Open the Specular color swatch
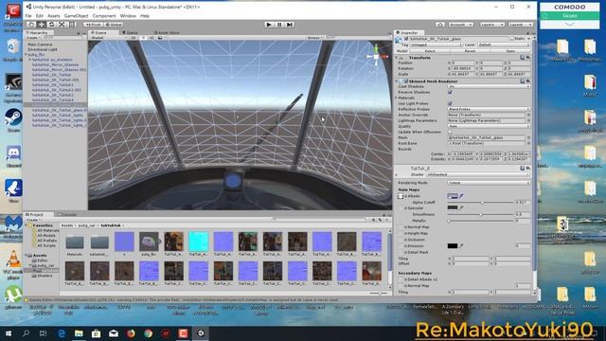This screenshot has height=341, width=606. point(453,207)
